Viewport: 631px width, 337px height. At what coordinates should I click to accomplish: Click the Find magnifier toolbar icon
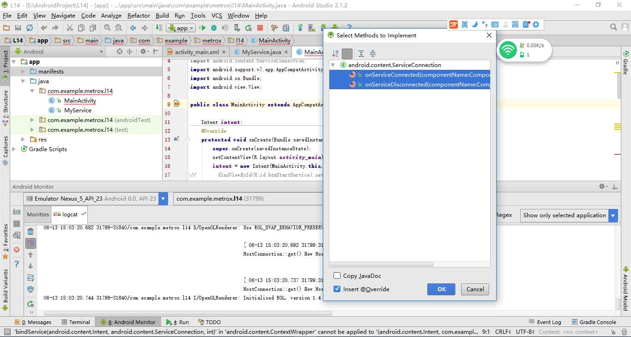pyautogui.click(x=107, y=28)
